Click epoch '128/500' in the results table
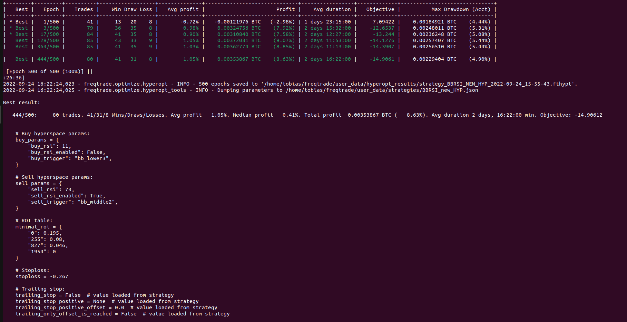Image resolution: width=627 pixels, height=322 pixels. (48, 40)
